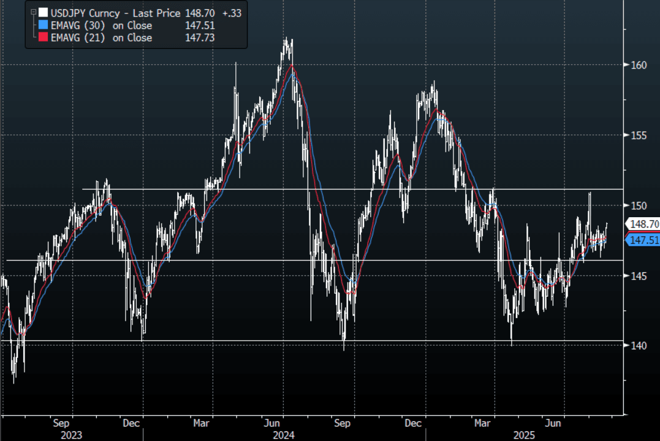Viewport: 660px width, 441px height.
Task: Click the white USDJPY Curncy color swatch
Action: coord(42,12)
